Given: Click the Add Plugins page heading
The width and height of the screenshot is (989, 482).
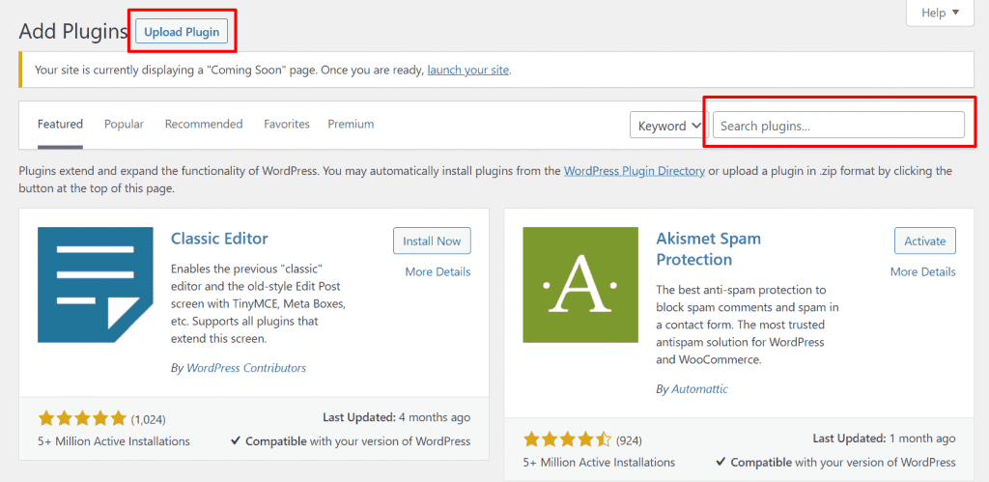Looking at the screenshot, I should [x=73, y=32].
